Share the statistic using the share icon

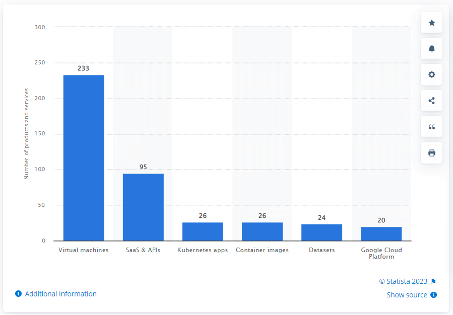click(x=431, y=100)
